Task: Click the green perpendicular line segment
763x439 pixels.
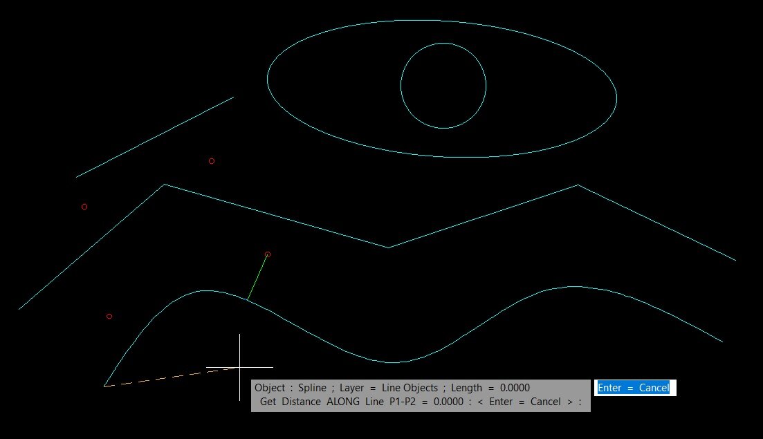Action: 257,277
